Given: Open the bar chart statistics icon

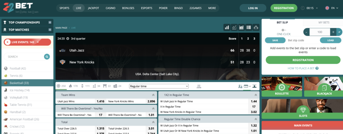Looking at the screenshot, I should tap(227, 27).
